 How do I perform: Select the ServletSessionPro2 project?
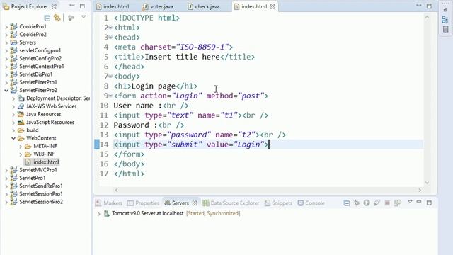(x=41, y=202)
